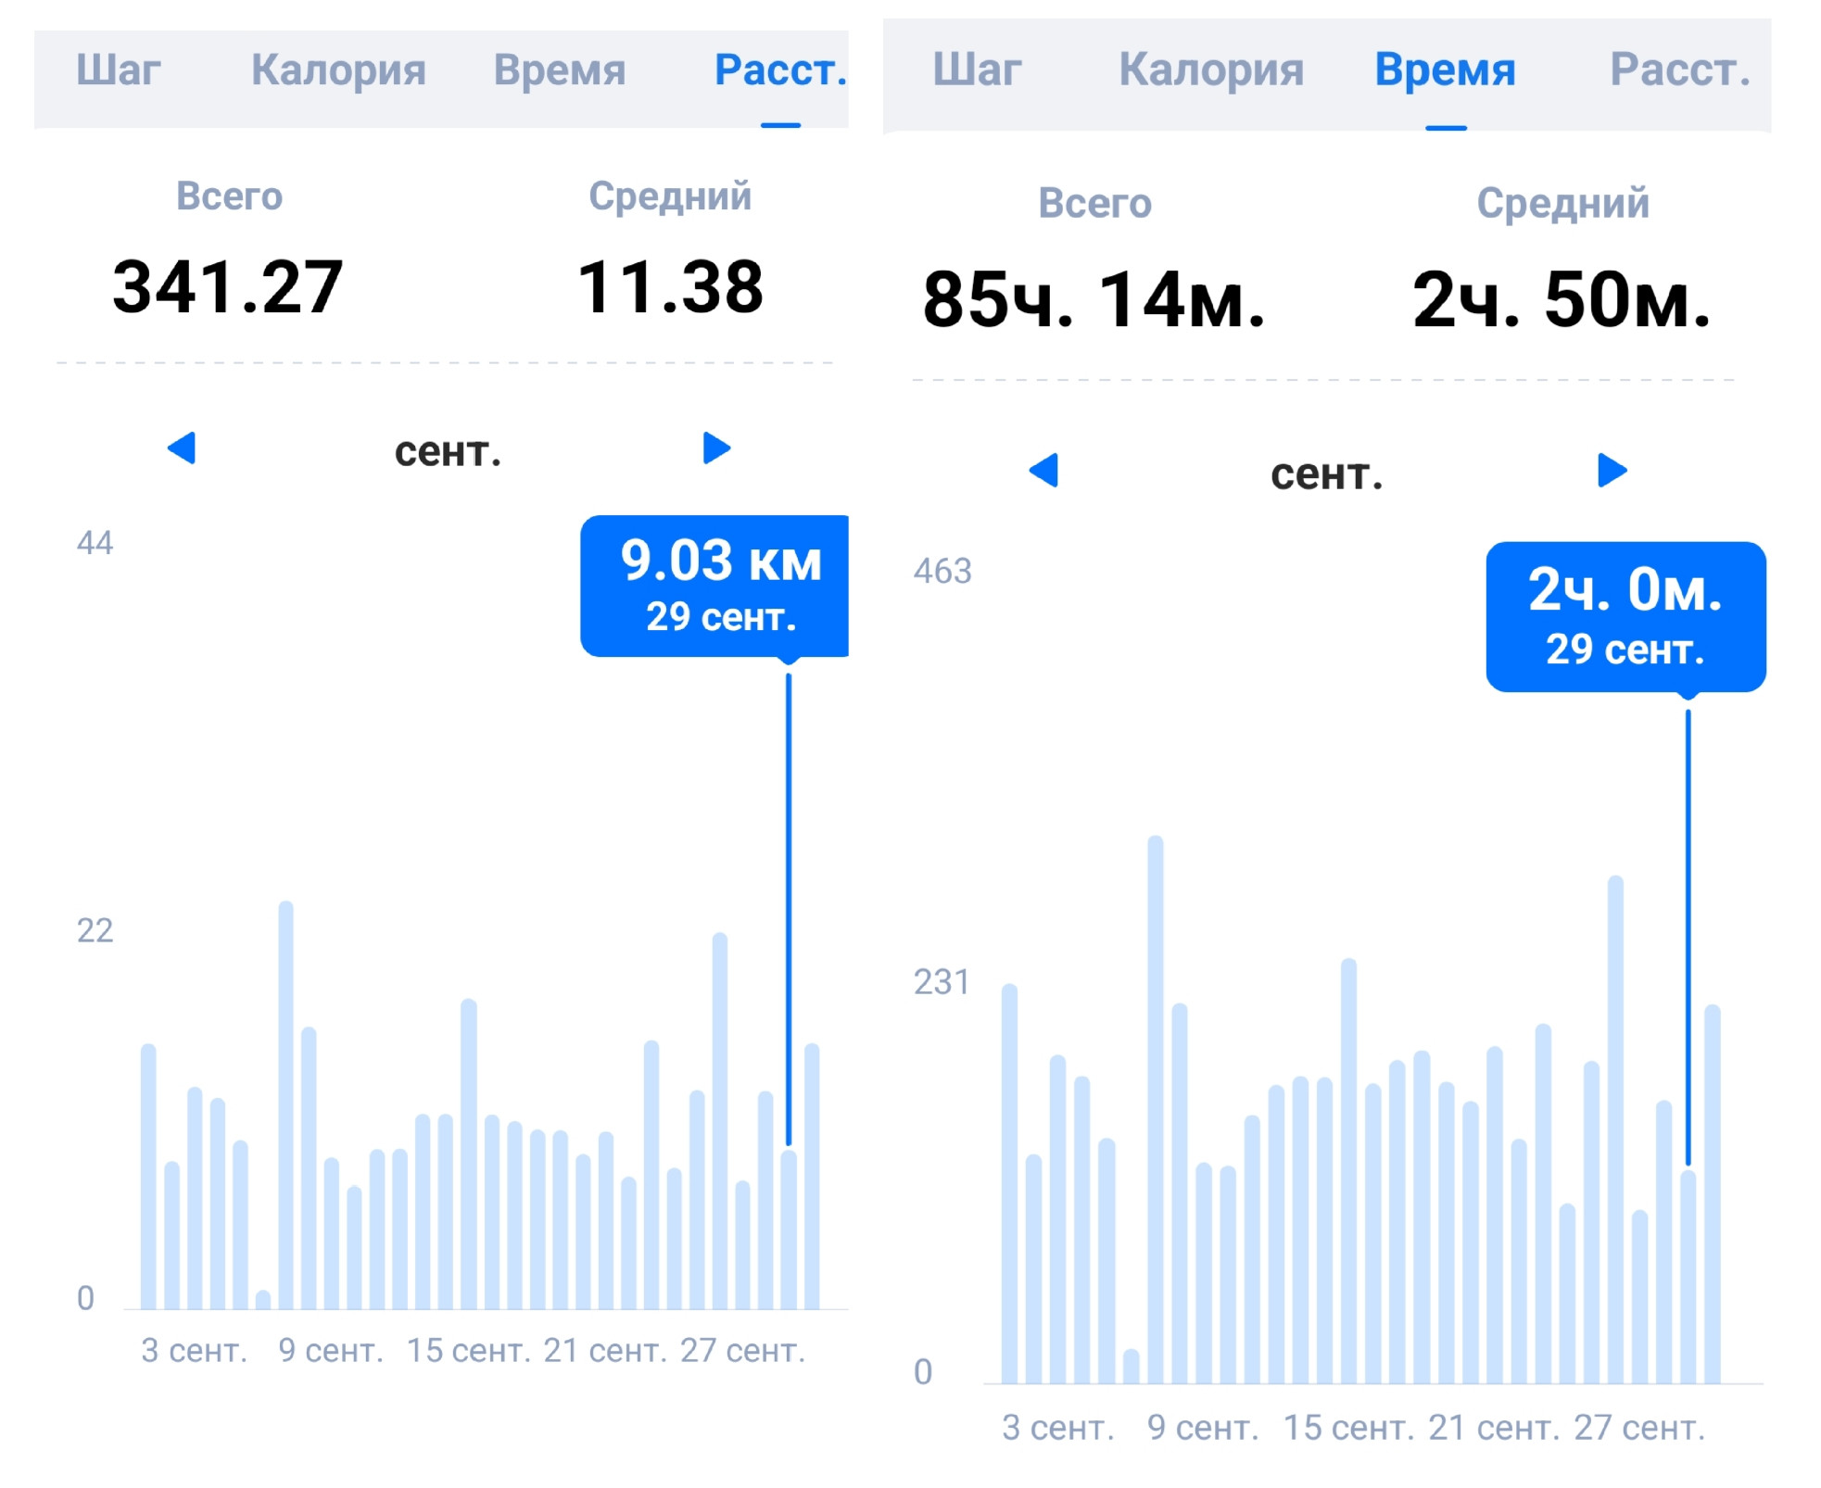Select the last bar in distance chart
Screen dimensions: 1821x1488
(x=812, y=1176)
